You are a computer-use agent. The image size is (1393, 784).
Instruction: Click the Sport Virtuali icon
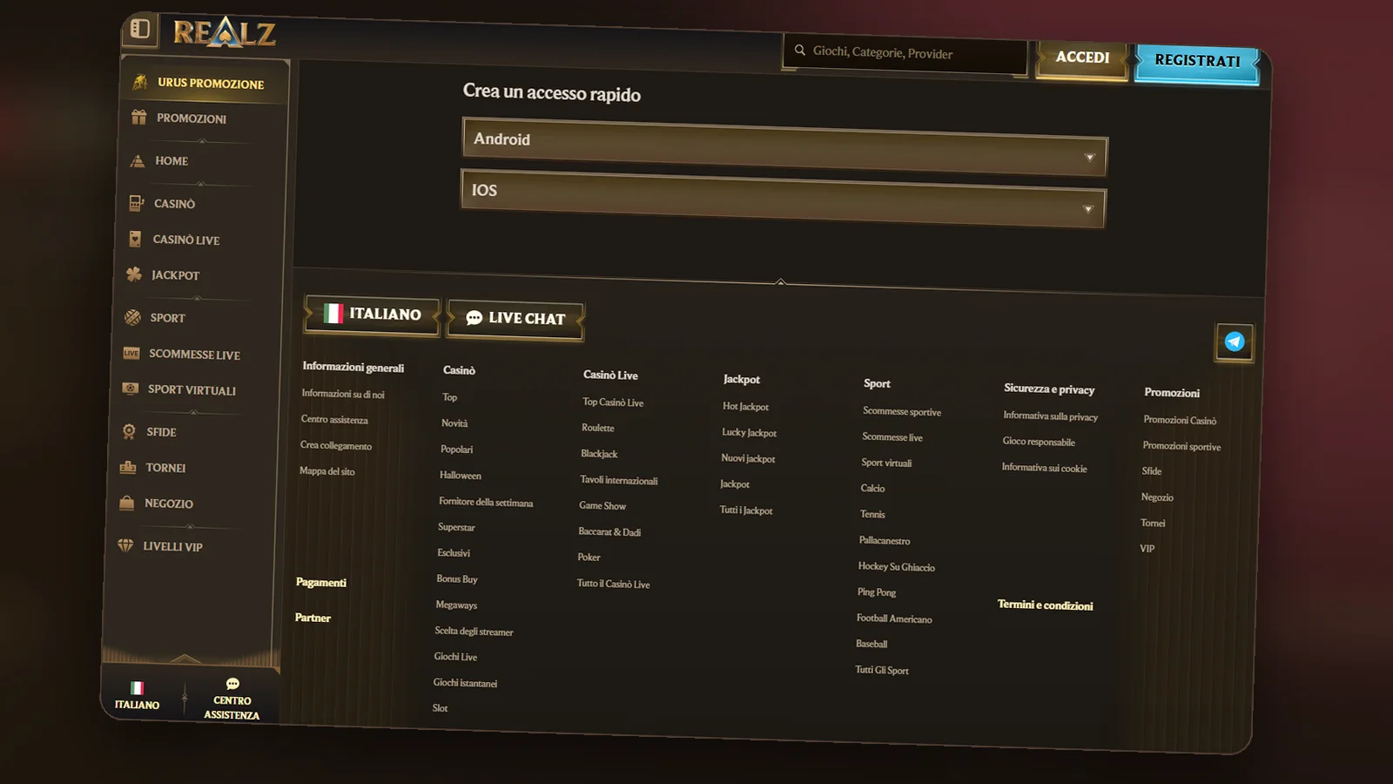[x=130, y=389]
